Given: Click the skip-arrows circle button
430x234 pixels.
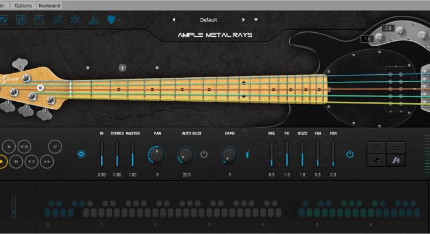Looking at the screenshot, I should [x=24, y=146].
